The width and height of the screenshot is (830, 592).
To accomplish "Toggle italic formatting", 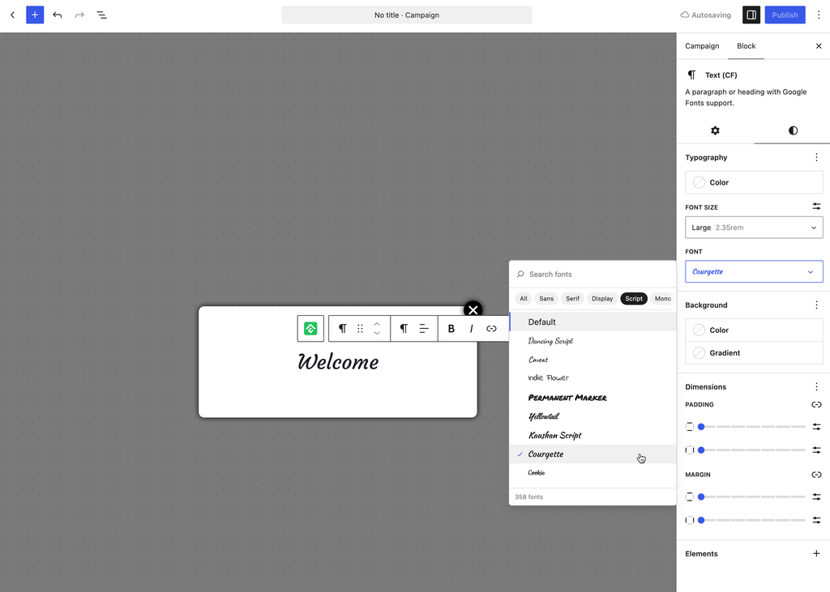I will (471, 329).
